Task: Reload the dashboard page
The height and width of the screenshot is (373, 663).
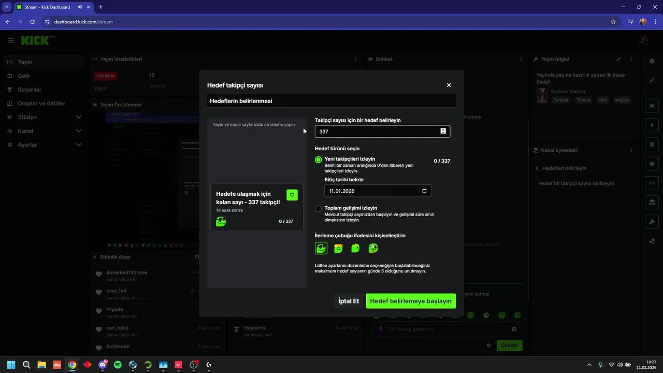Action: point(32,22)
